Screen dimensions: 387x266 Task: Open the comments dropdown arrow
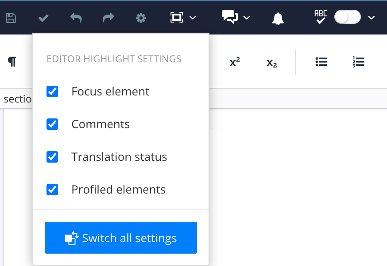(247, 18)
